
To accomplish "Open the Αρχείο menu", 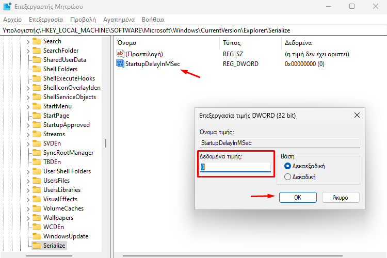I will (x=12, y=20).
